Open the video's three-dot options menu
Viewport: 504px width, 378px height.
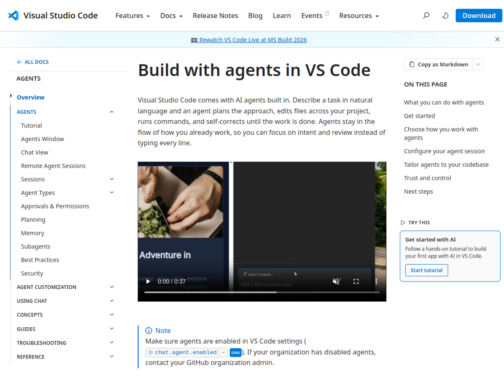click(376, 282)
